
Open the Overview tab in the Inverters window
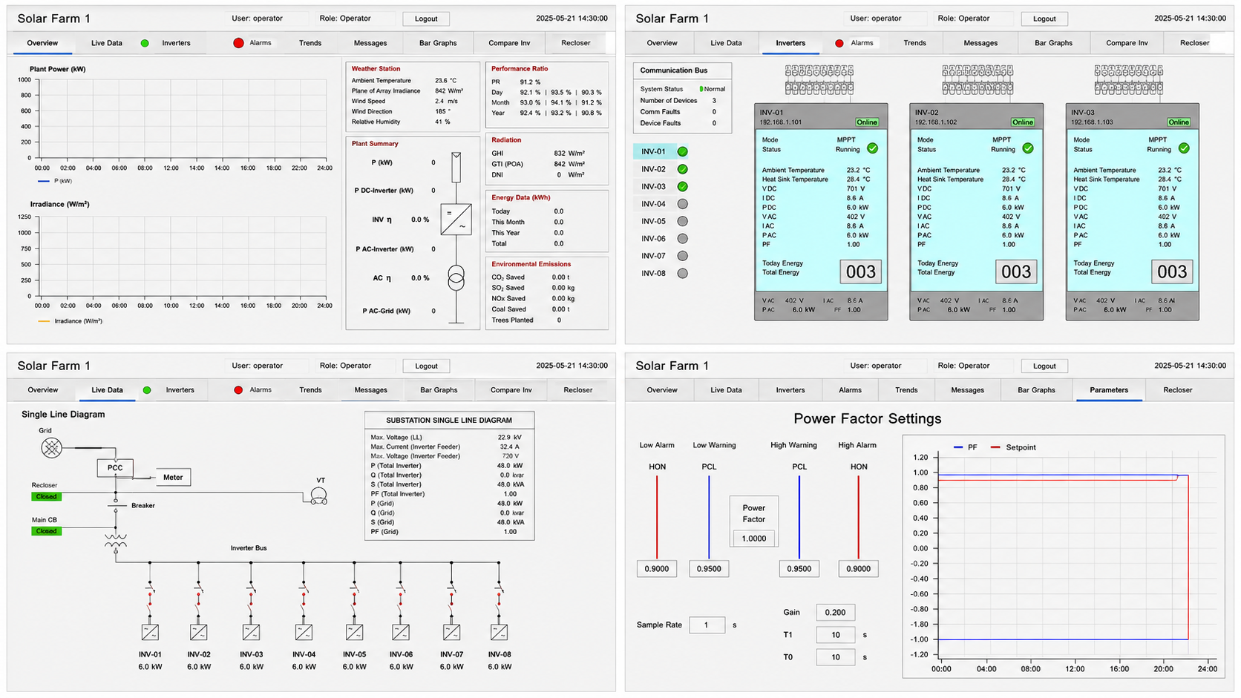click(x=662, y=43)
